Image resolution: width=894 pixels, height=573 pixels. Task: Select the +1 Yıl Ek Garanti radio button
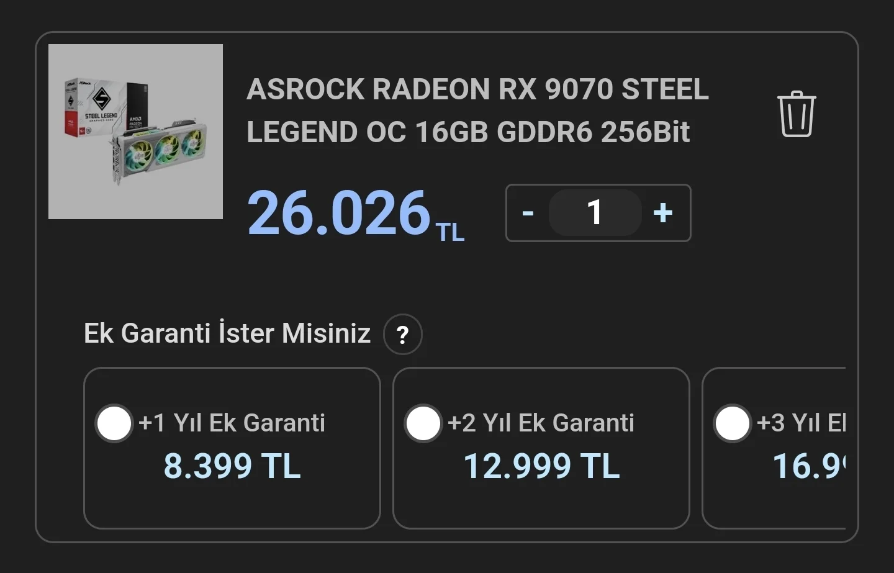coord(114,423)
